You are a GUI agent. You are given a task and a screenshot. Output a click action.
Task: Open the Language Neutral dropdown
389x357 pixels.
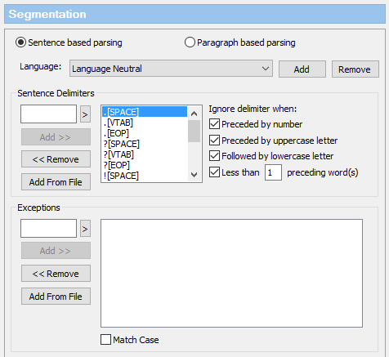[x=171, y=69]
